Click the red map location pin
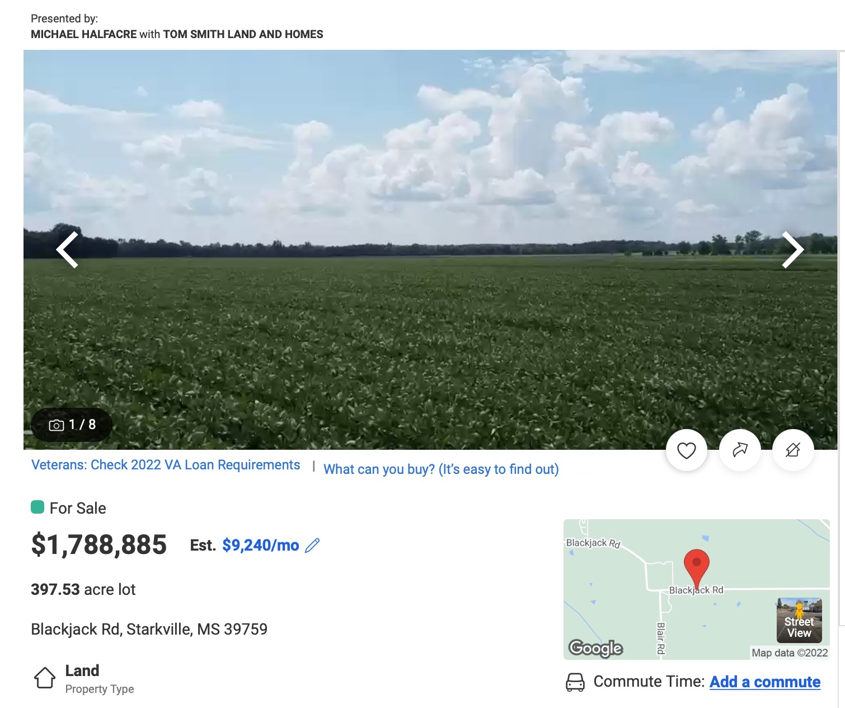845x708 pixels. 696,566
